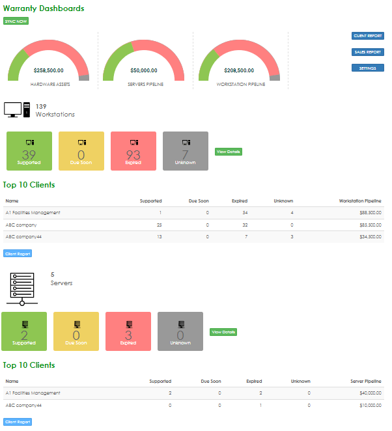This screenshot has width=392, height=431.
Task: Open the Sales Report
Action: (x=367, y=52)
